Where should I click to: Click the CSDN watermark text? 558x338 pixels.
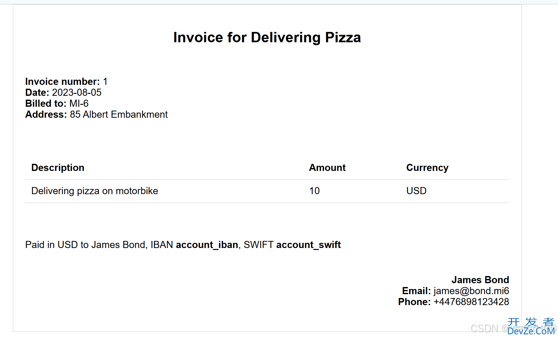coord(484,329)
